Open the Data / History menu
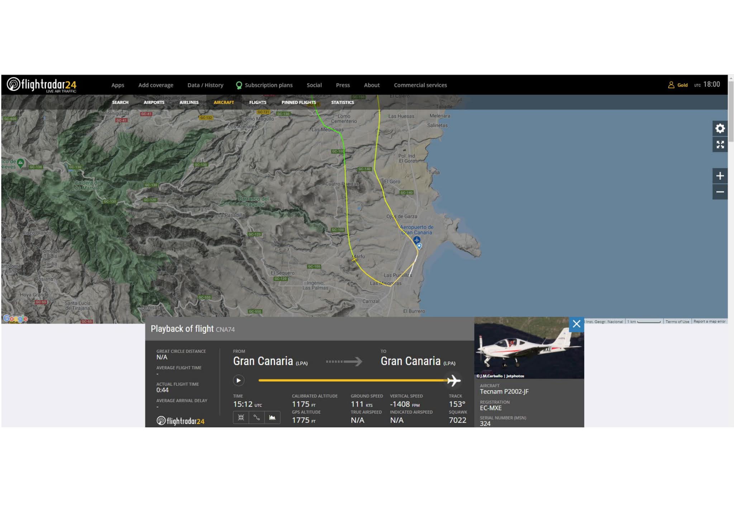Viewport: 734px width, 519px height. click(x=205, y=85)
